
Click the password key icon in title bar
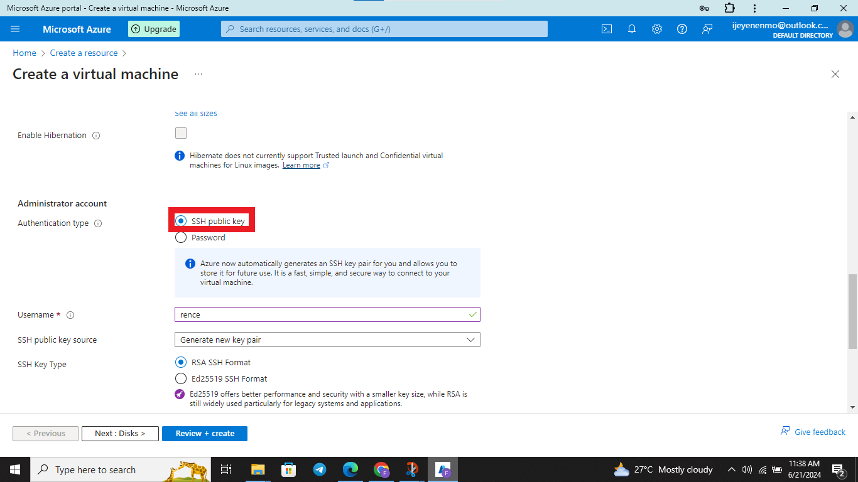[x=704, y=8]
